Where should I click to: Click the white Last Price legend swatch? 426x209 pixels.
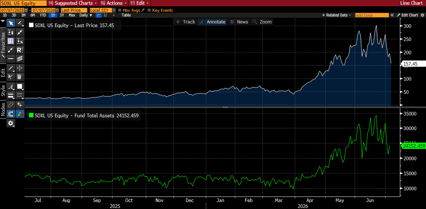(31, 25)
